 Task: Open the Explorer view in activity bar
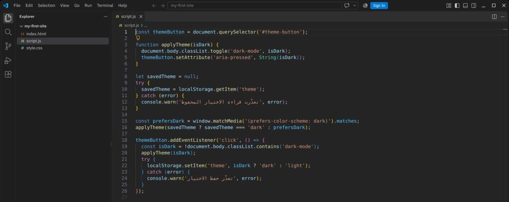click(x=8, y=18)
